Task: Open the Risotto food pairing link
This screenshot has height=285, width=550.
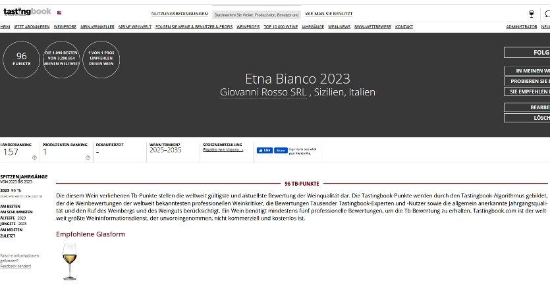Action: pos(223,150)
